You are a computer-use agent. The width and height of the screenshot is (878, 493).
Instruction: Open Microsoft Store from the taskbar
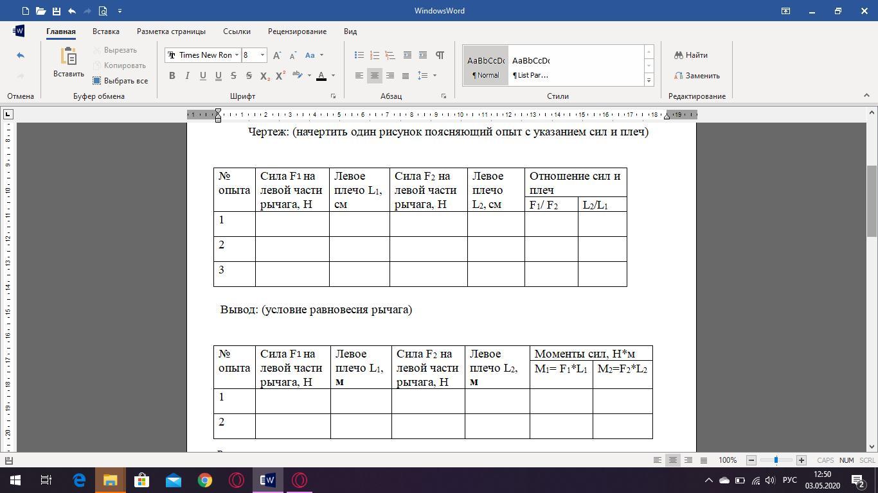(142, 480)
